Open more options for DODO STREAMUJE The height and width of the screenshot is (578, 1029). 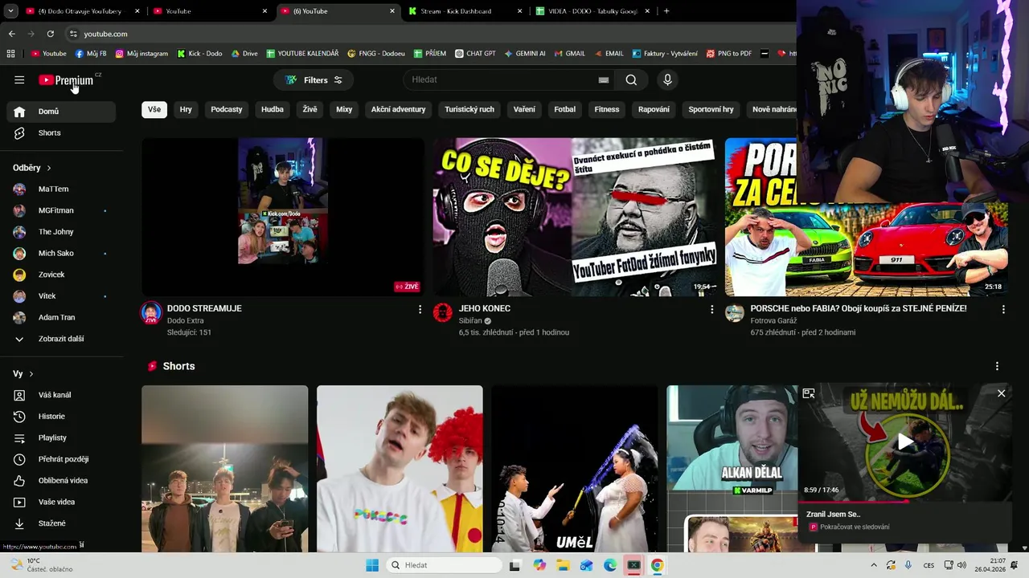[x=420, y=309]
